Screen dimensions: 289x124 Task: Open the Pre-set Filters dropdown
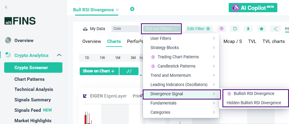tap(162, 29)
